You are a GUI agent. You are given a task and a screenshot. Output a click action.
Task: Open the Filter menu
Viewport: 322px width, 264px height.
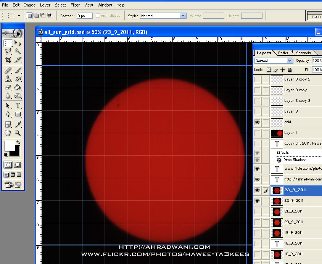tap(75, 5)
